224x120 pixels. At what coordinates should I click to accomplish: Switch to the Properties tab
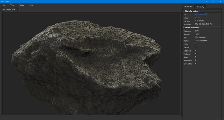188,7
